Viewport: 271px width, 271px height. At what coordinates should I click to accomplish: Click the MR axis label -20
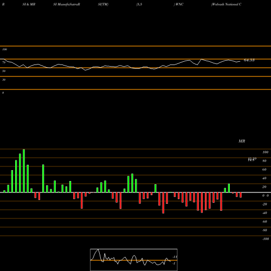click(x=264, y=204)
